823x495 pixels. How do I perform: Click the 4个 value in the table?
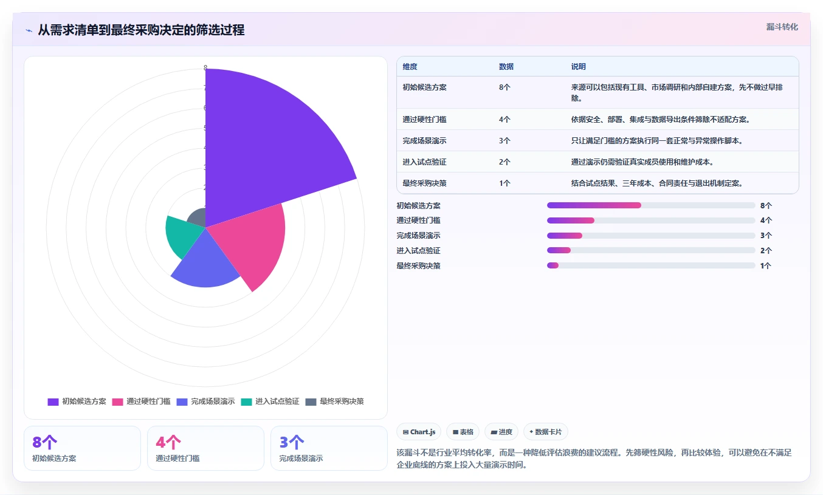[x=504, y=120]
